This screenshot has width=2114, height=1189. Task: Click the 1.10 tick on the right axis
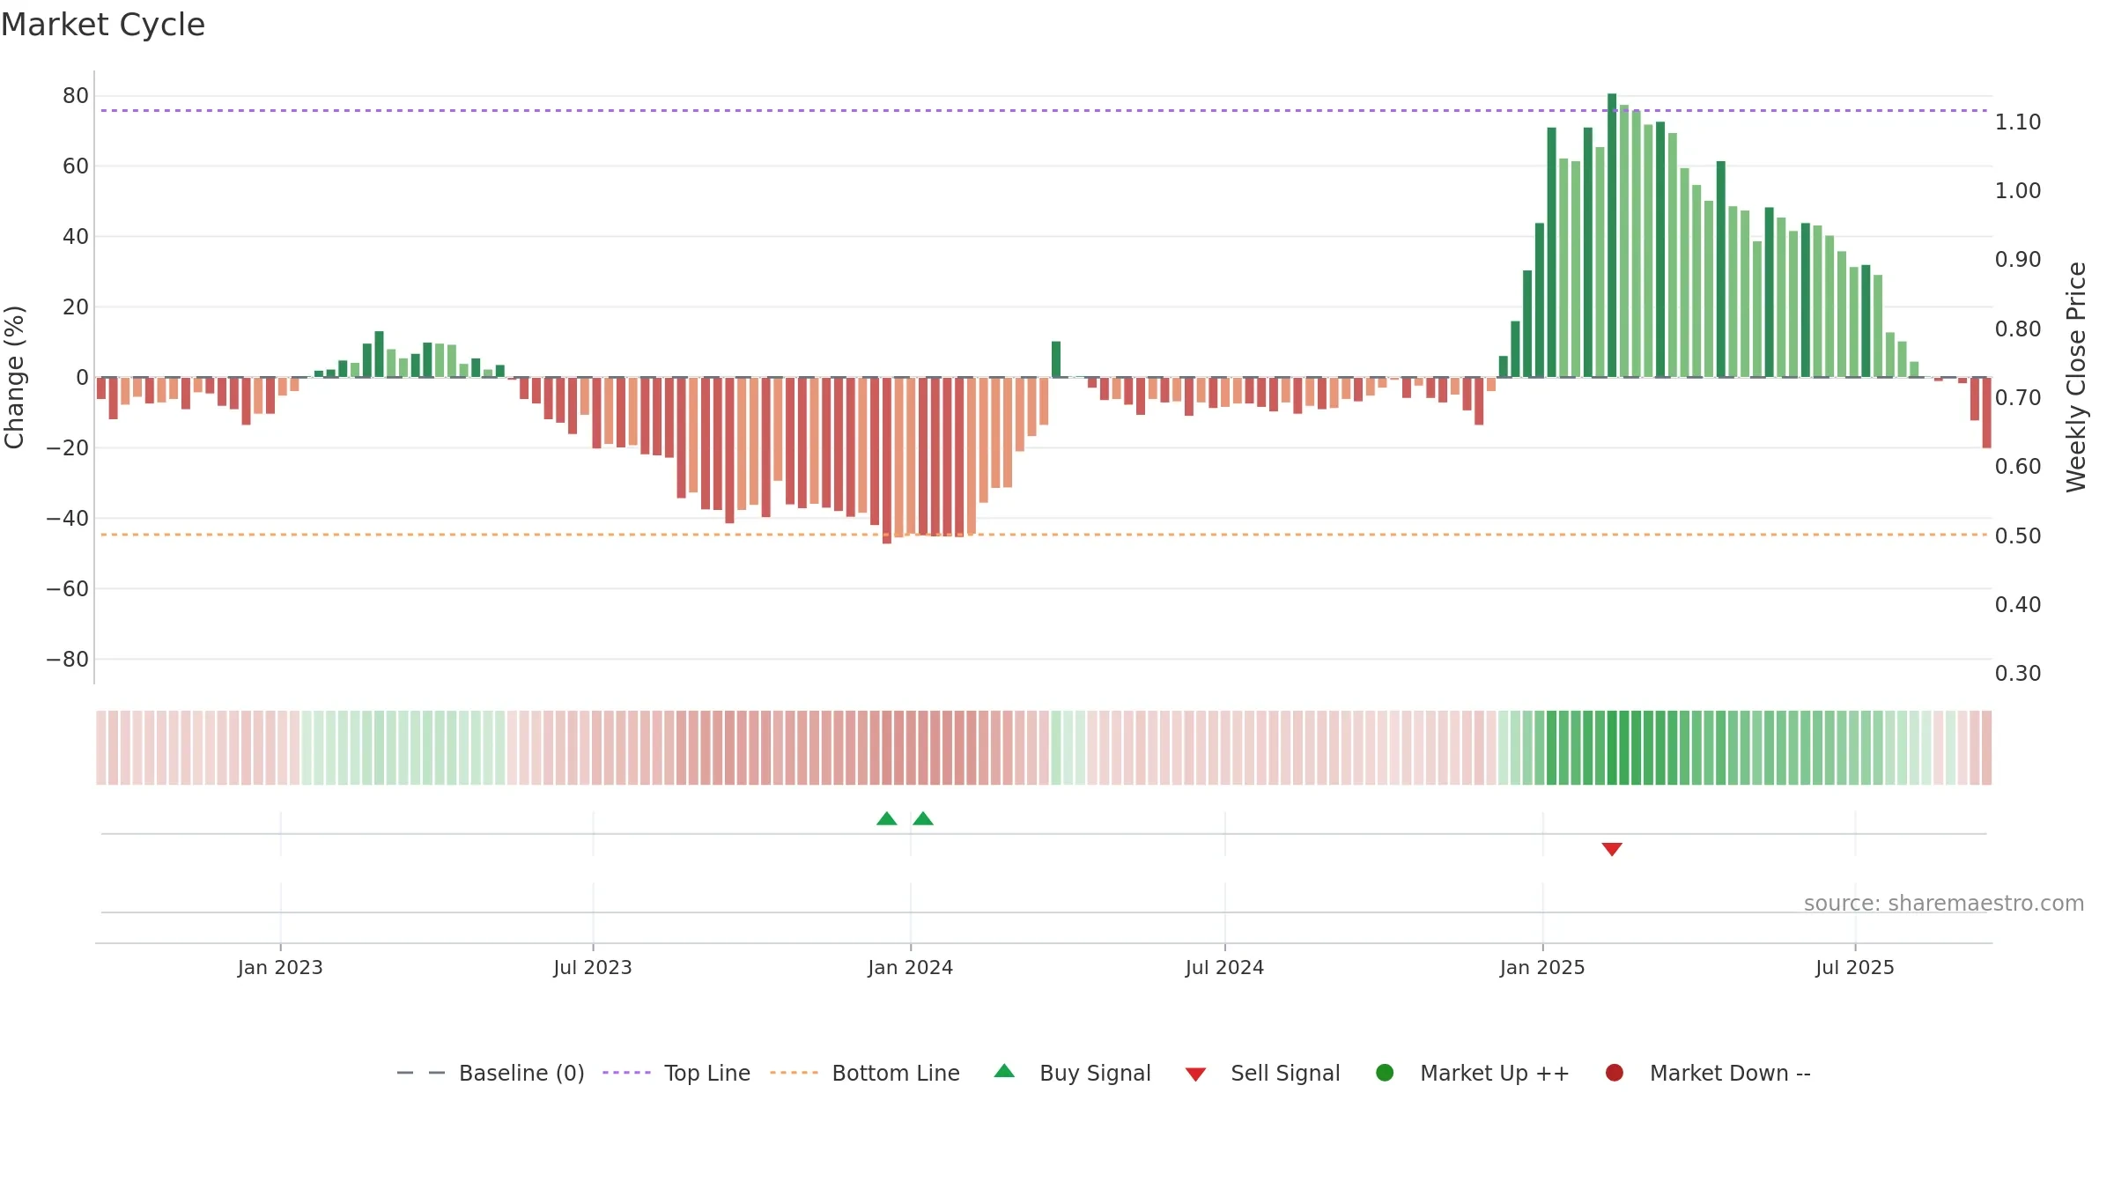(x=2018, y=122)
